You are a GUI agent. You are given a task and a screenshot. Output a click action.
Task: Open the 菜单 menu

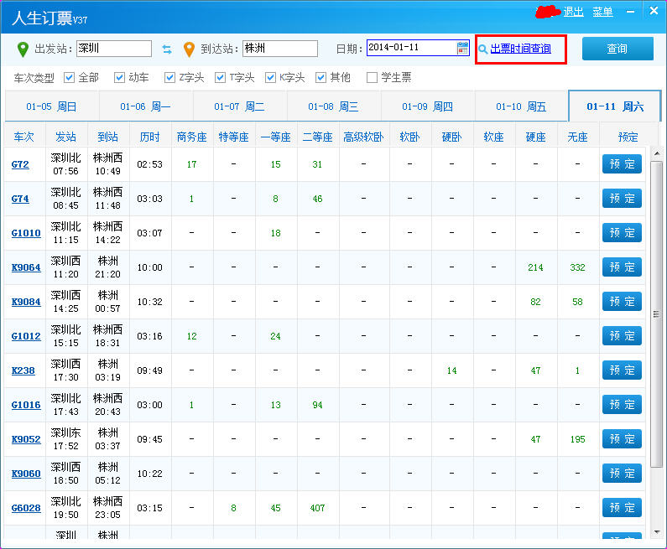[602, 12]
